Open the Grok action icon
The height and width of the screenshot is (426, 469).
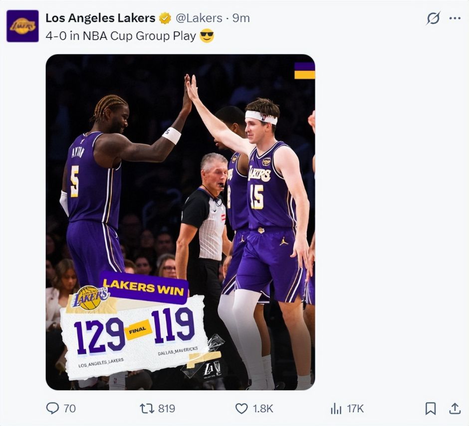click(x=433, y=18)
